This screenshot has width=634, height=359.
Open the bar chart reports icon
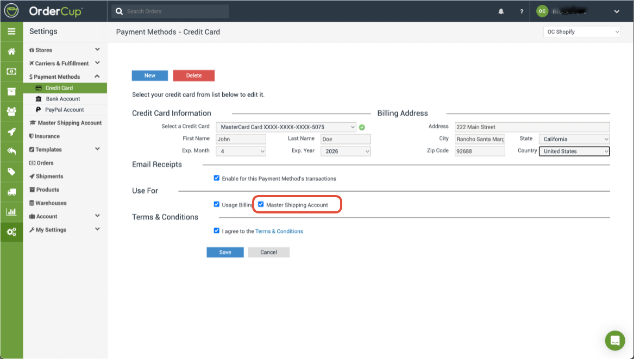pyautogui.click(x=11, y=212)
